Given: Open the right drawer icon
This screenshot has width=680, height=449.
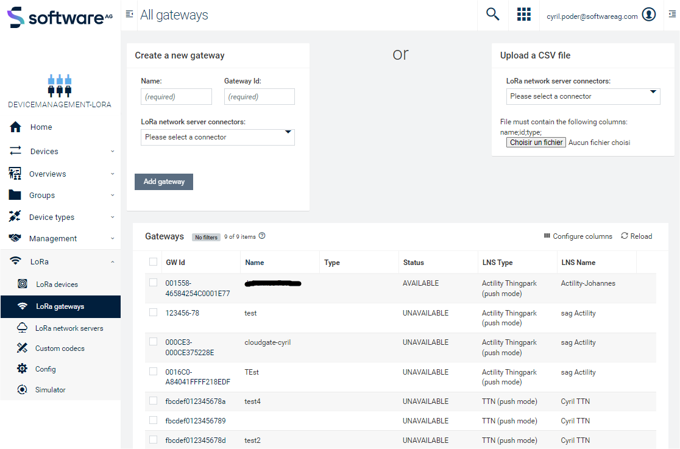Looking at the screenshot, I should [x=671, y=15].
